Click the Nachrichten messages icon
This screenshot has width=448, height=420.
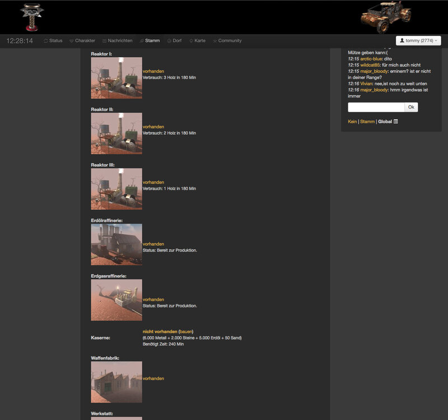(x=104, y=40)
